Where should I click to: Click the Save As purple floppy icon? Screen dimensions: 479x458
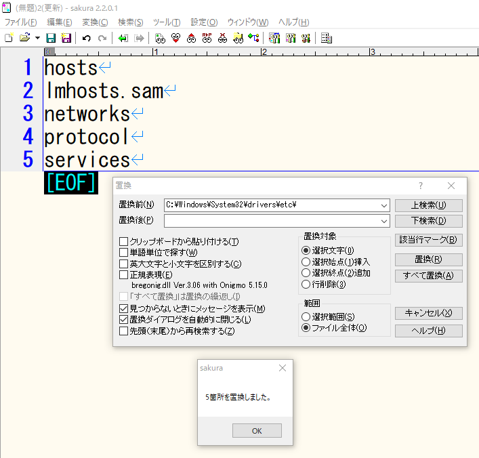pyautogui.click(x=66, y=38)
